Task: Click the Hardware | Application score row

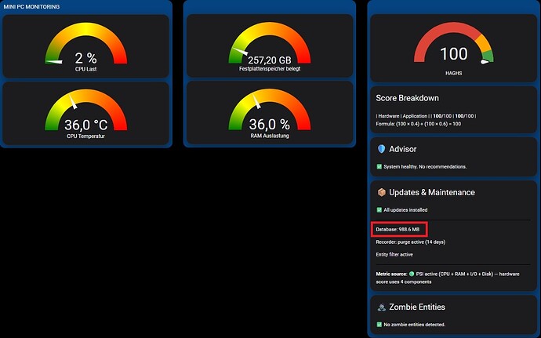Action: [x=426, y=116]
